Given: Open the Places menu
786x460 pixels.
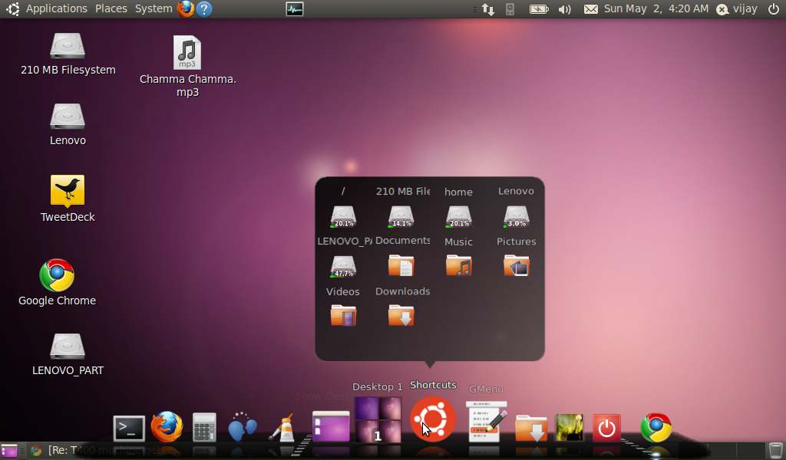Looking at the screenshot, I should click(111, 8).
